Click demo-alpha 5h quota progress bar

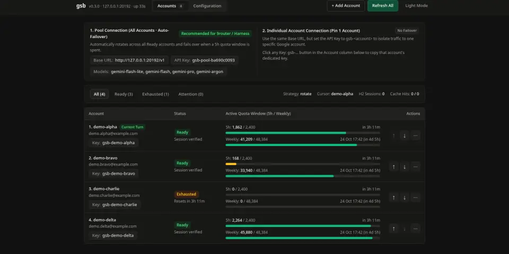[x=303, y=133]
